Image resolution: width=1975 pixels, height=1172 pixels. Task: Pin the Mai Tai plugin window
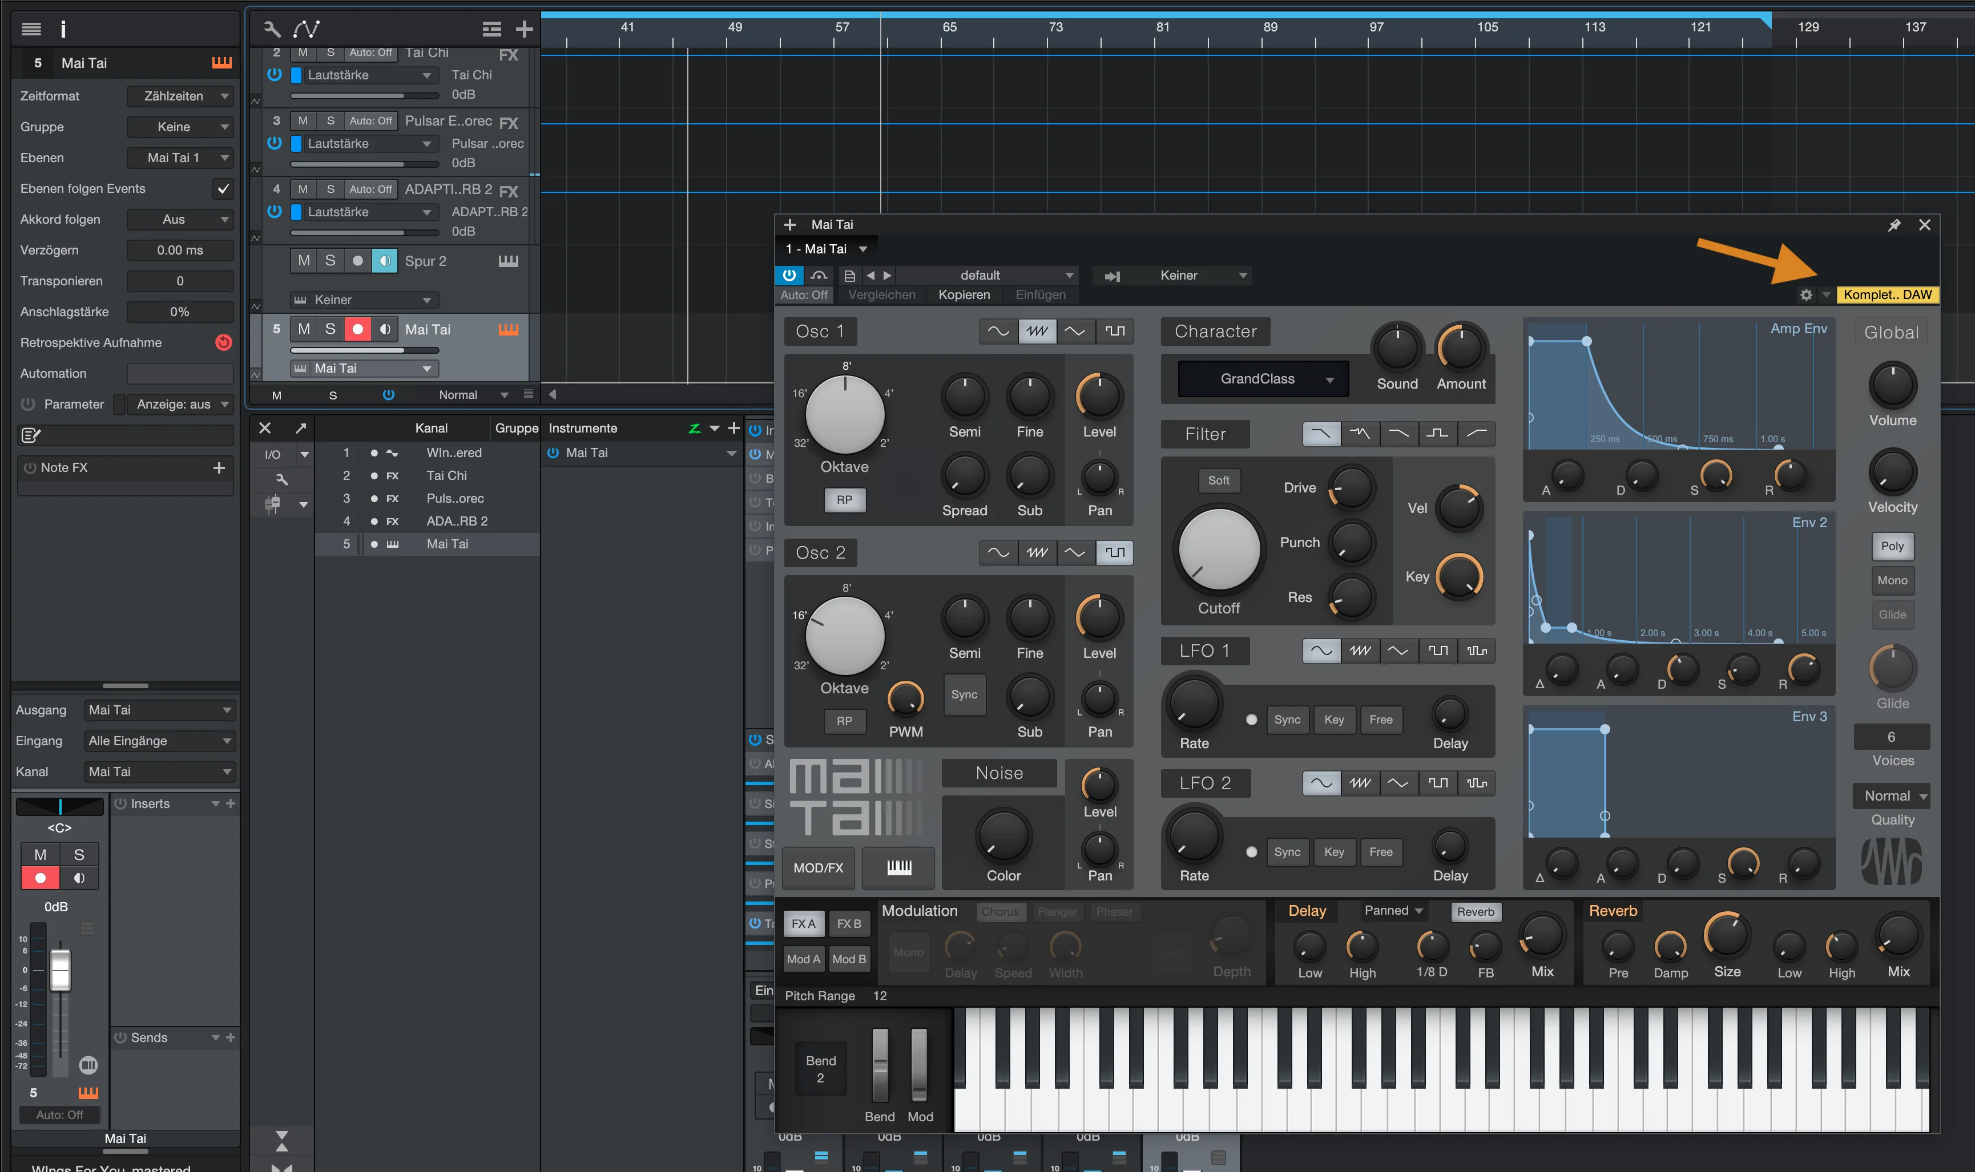[x=1893, y=225]
